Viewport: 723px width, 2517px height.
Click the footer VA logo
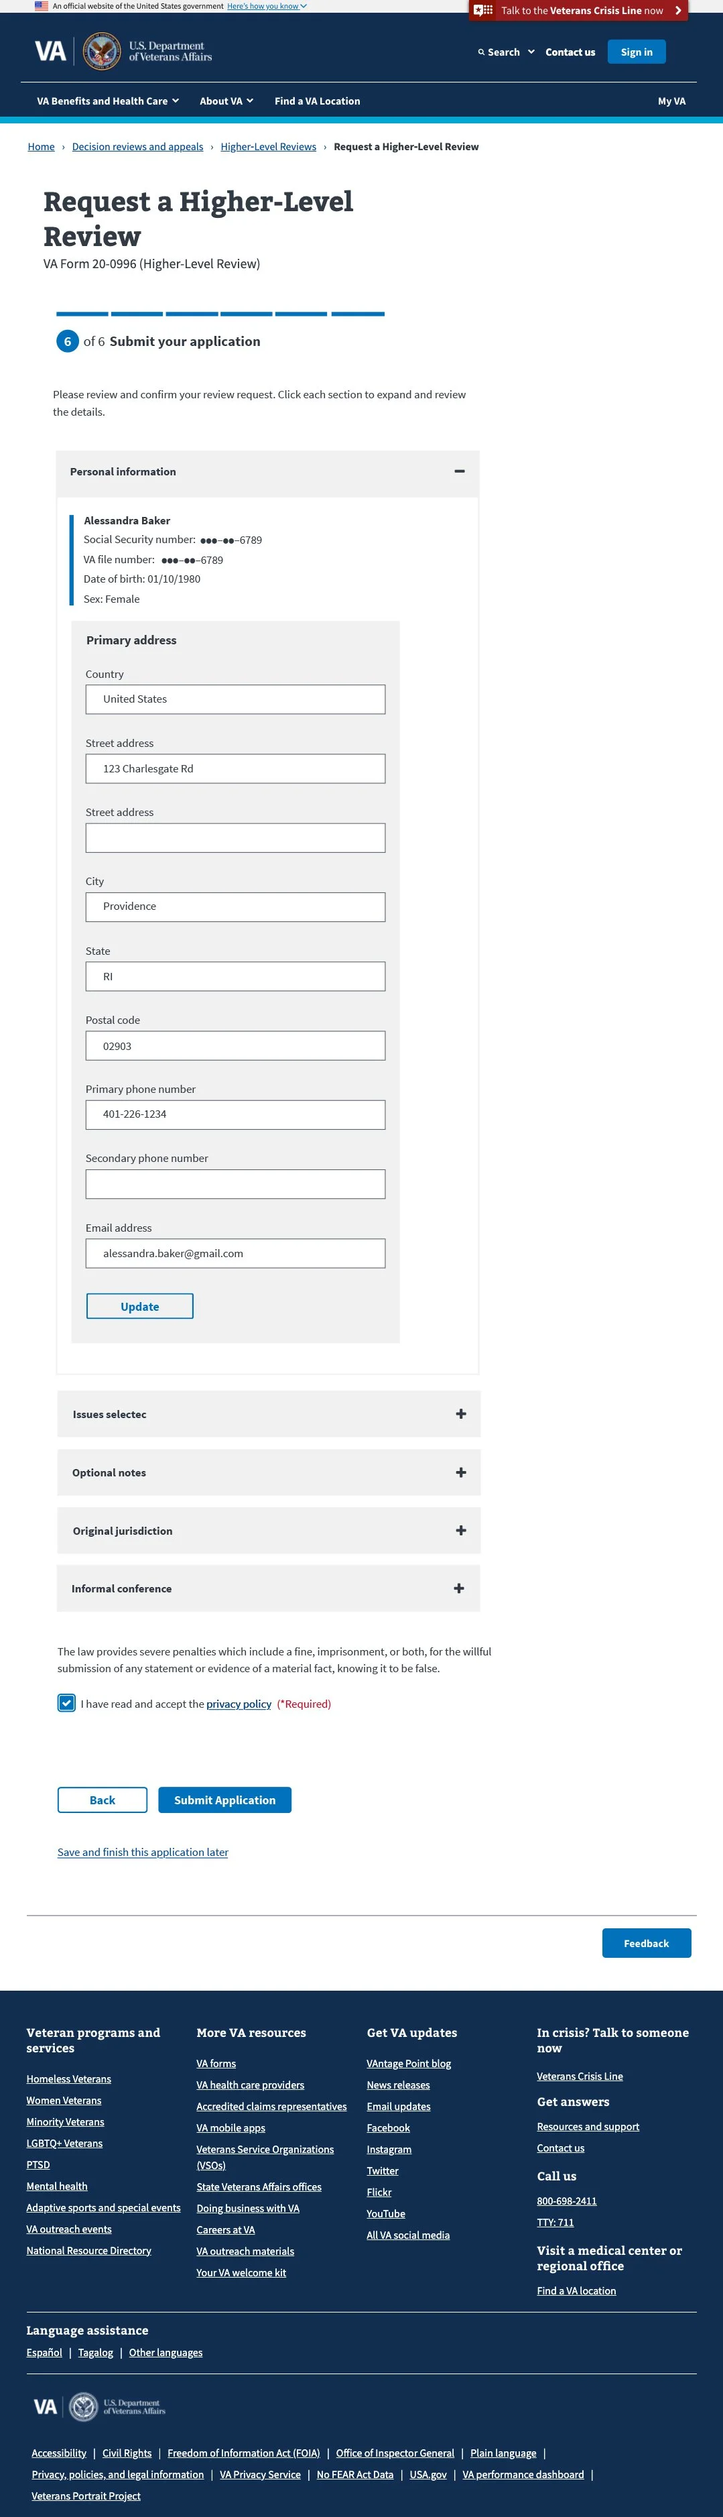[x=45, y=2406]
